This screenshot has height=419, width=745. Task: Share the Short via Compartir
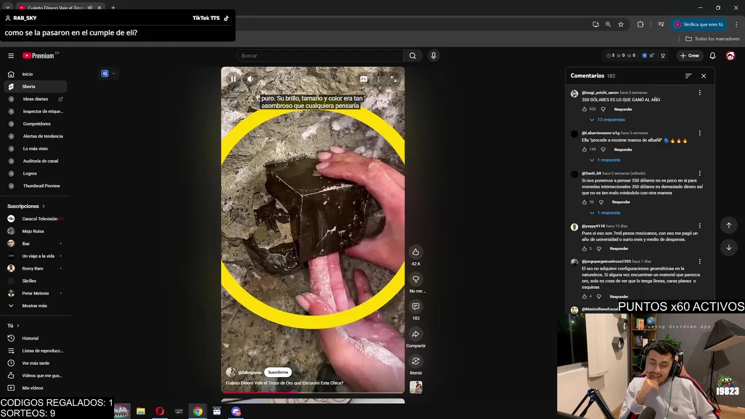[x=416, y=334]
